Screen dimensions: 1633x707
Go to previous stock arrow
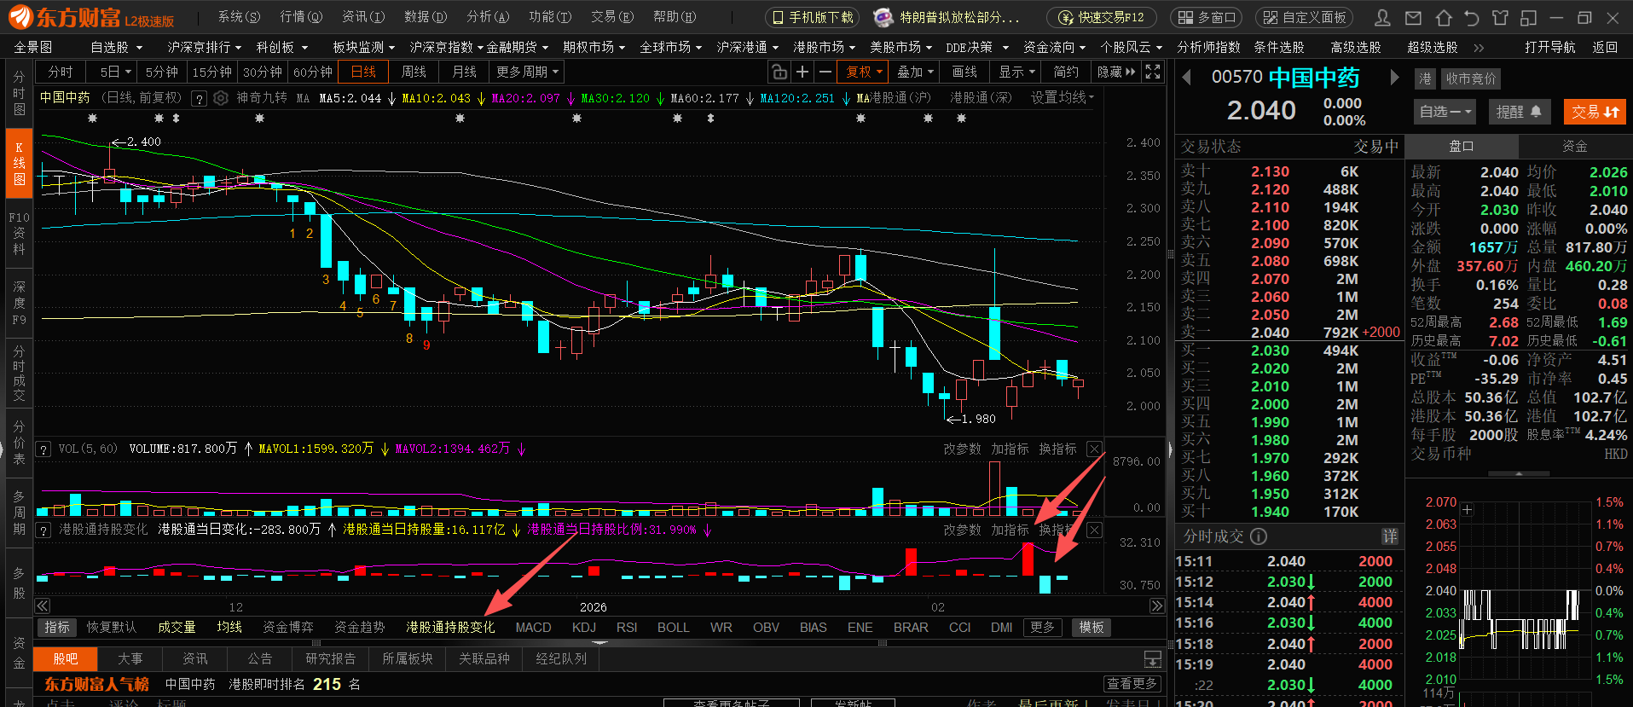pos(1186,78)
